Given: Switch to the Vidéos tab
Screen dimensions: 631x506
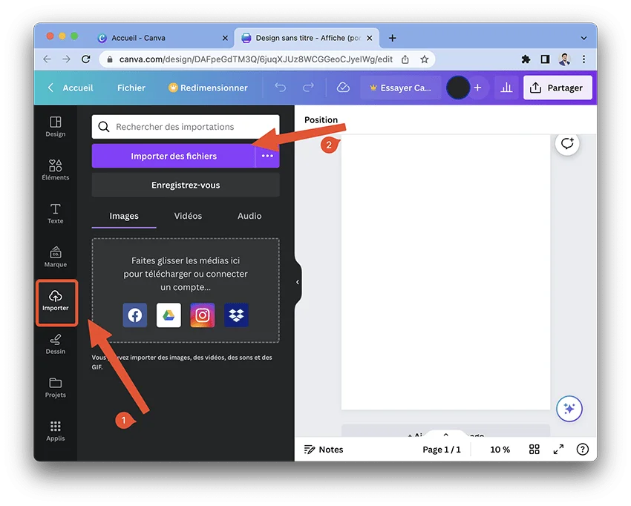Looking at the screenshot, I should pyautogui.click(x=188, y=216).
